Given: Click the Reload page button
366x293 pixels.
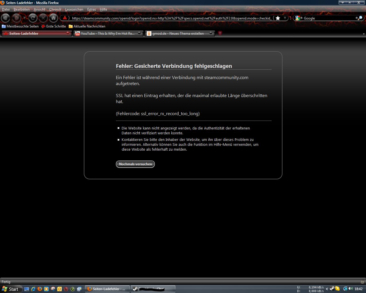Looking at the screenshot, I should (x=33, y=18).
